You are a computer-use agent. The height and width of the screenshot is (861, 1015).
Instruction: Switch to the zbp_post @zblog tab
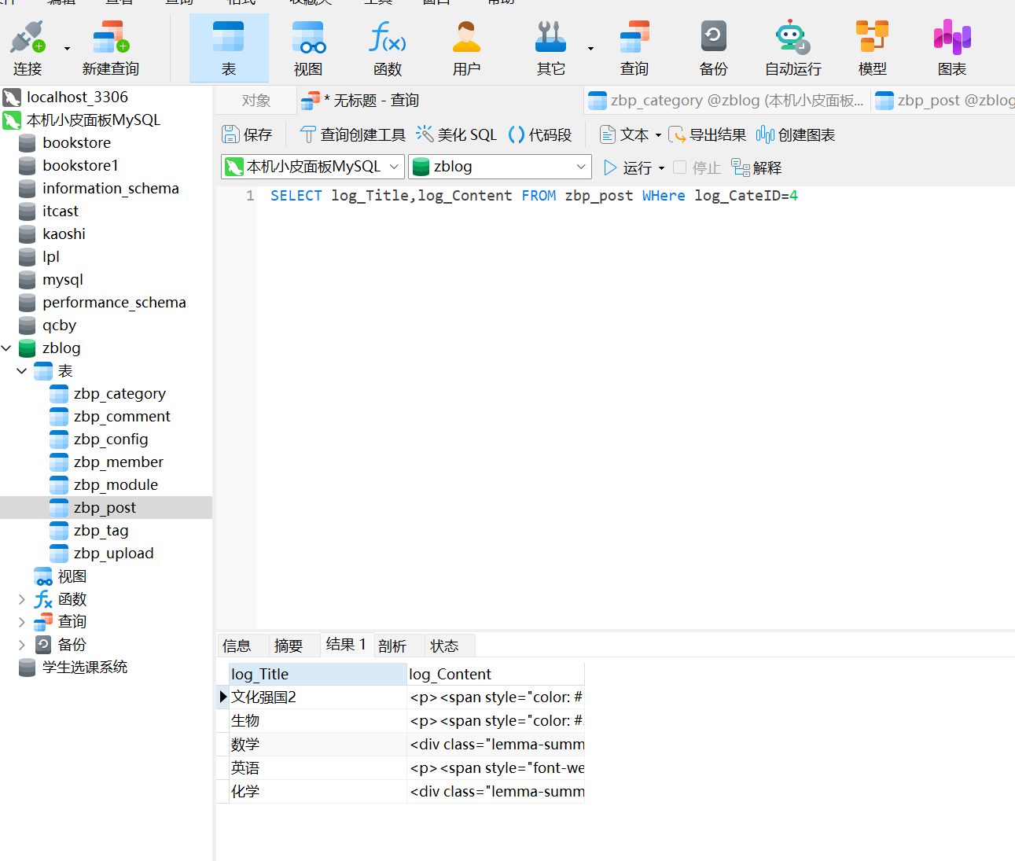tap(944, 101)
